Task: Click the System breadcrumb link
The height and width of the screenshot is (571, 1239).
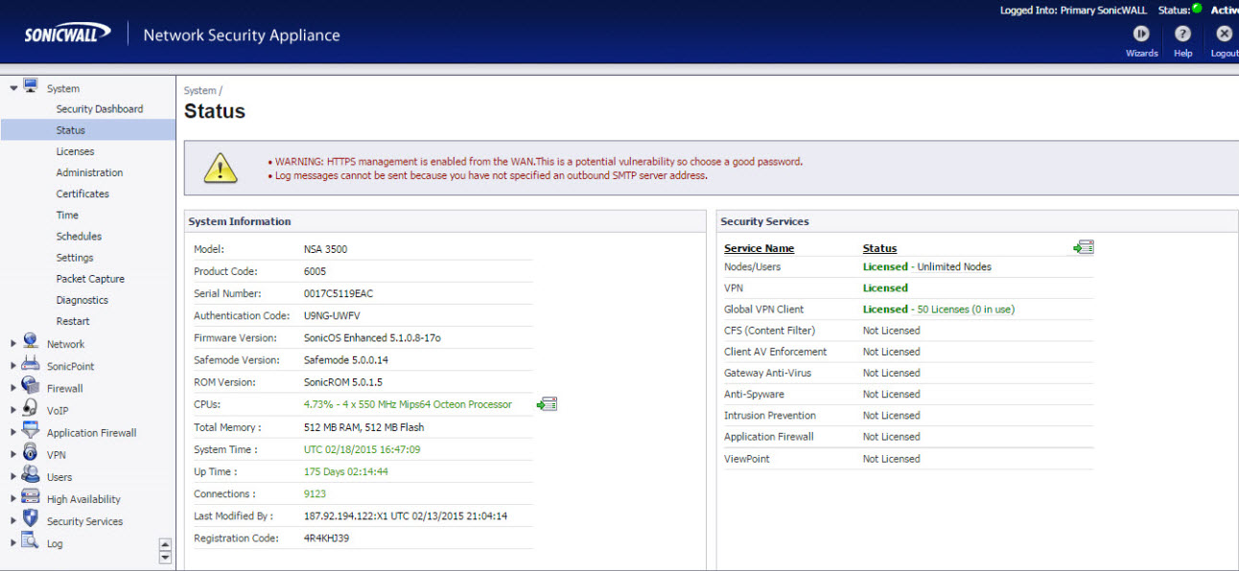Action: pos(199,91)
